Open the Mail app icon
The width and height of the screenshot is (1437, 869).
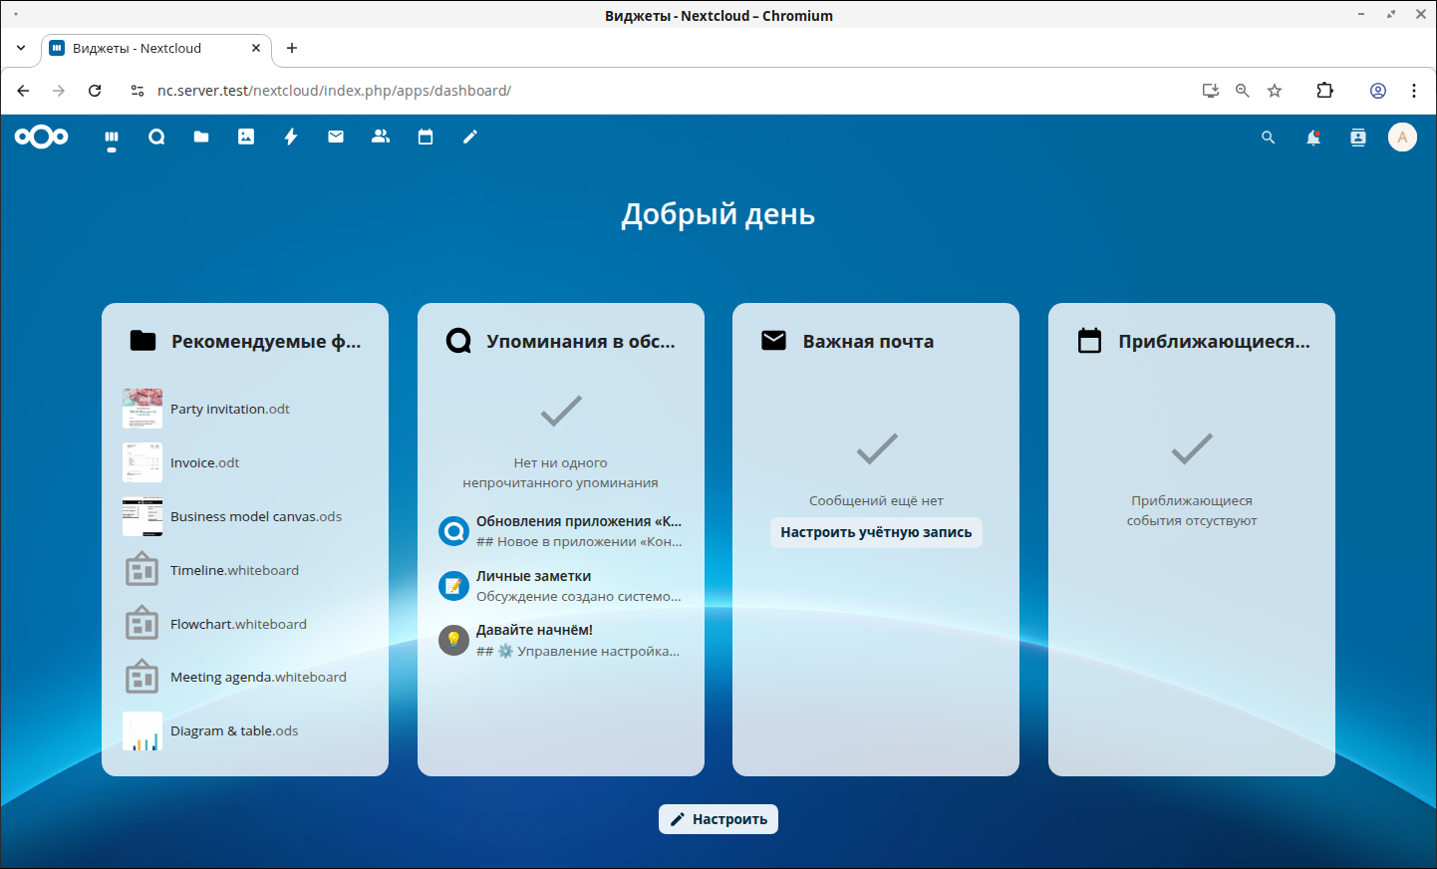336,138
